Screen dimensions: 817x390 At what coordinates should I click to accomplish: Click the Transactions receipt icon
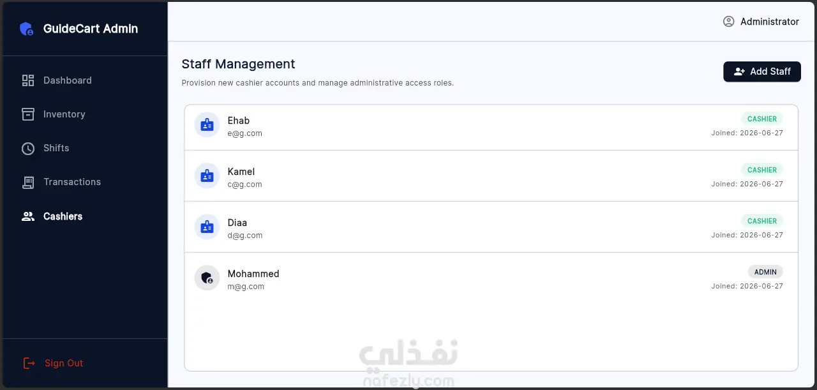[28, 182]
